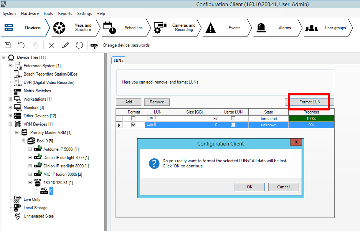This screenshot has width=360, height=231.
Task: Click the 100% progress bar for Lun 1
Action: coord(311,118)
